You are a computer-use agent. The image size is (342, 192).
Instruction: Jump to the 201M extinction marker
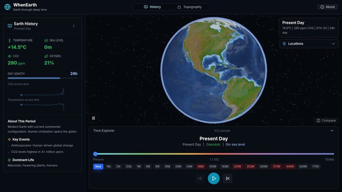(237, 166)
